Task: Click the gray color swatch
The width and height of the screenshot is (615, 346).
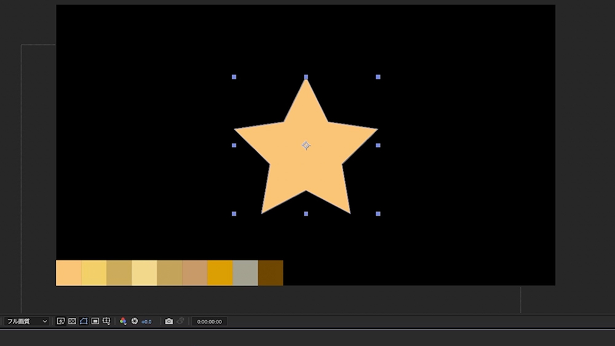Action: 245,273
